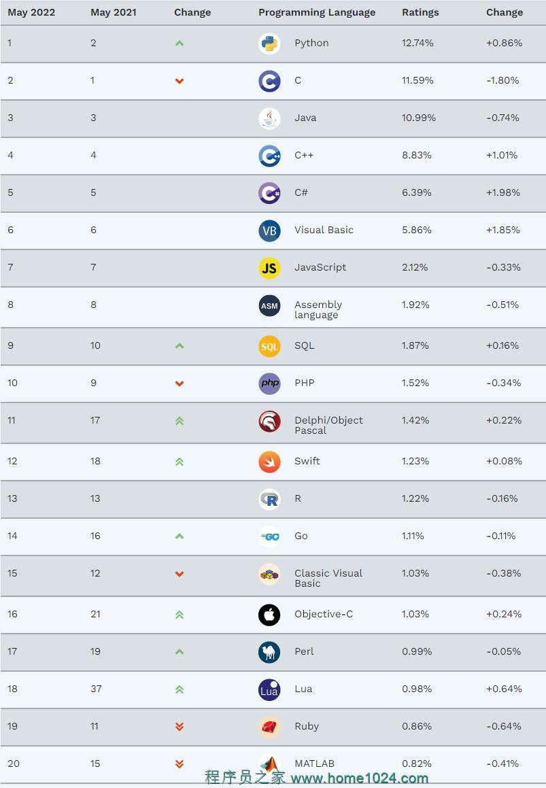Click the JavaScript JS yellow icon
Screen dimensions: 546x788
(x=269, y=268)
